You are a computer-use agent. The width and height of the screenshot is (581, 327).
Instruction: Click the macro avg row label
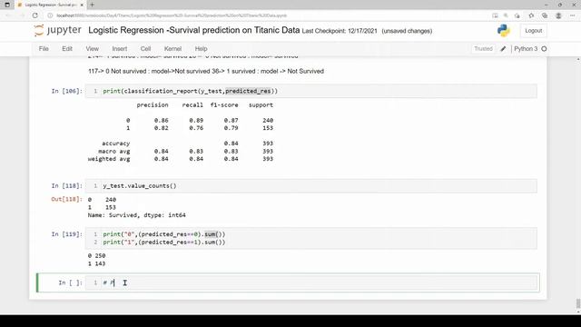coord(114,152)
